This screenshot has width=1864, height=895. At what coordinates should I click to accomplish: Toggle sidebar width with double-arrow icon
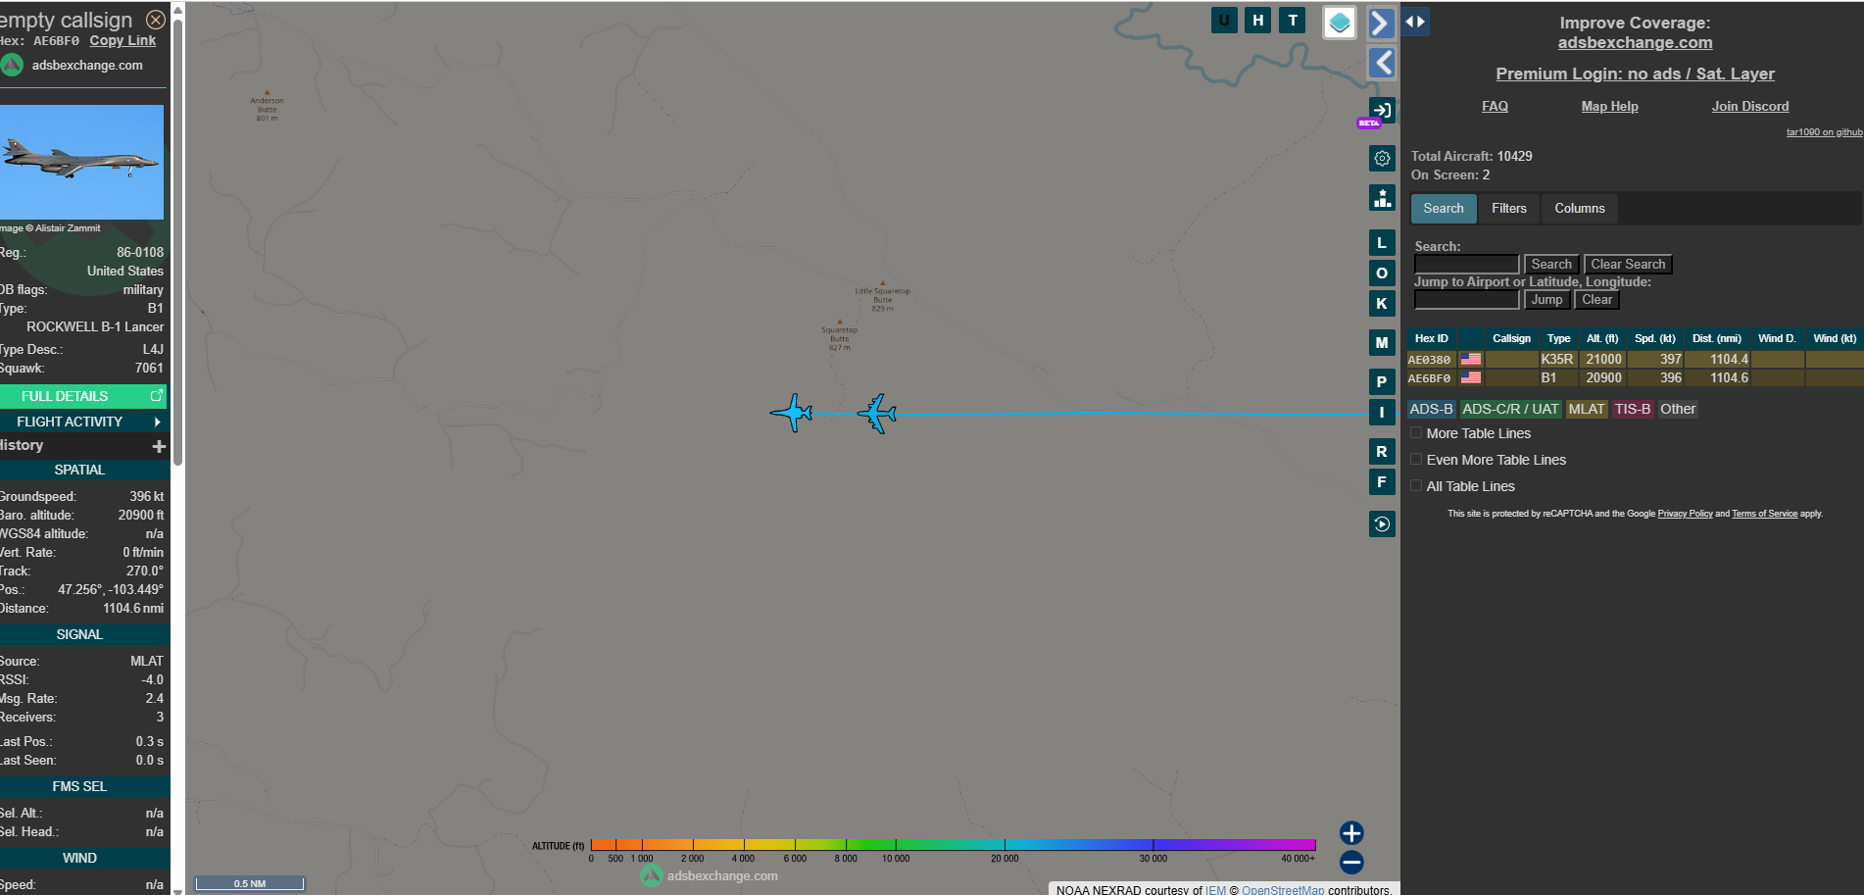click(x=1415, y=22)
